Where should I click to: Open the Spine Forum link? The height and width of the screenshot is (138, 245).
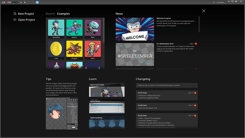[107, 107]
